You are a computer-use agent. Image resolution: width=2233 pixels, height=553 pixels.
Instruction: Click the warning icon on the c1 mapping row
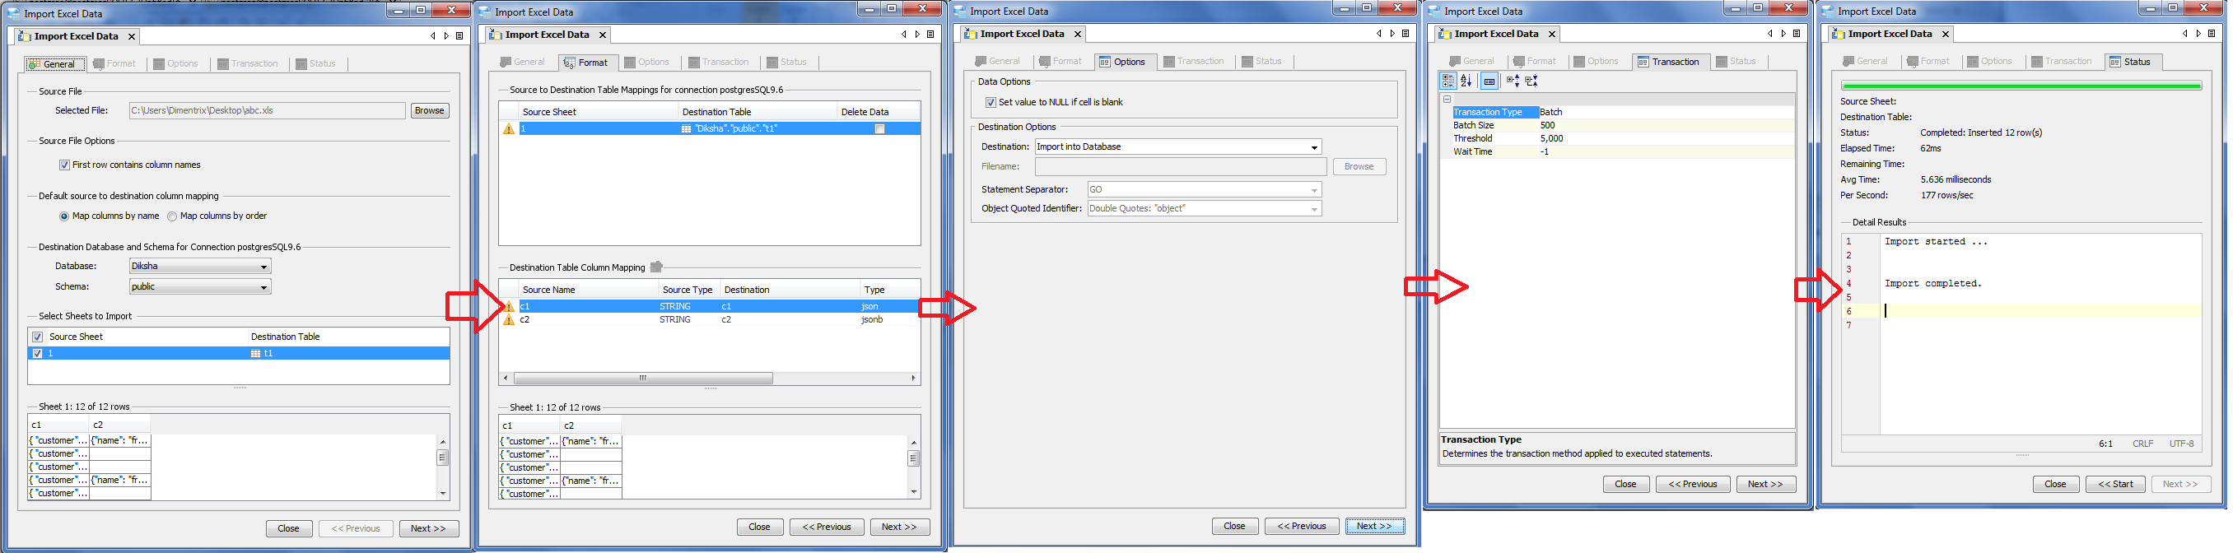click(x=509, y=306)
